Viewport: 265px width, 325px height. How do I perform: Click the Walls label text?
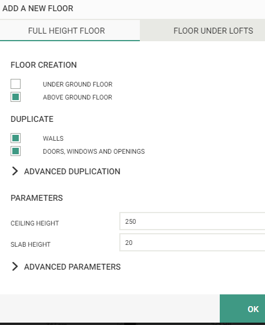pos(53,138)
